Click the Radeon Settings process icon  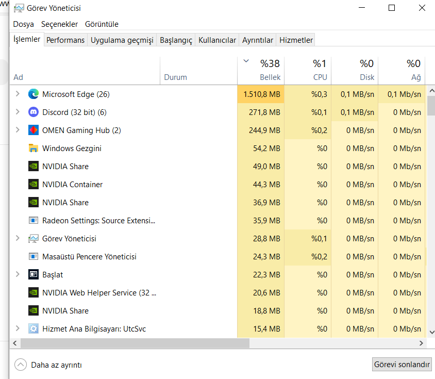tap(34, 221)
